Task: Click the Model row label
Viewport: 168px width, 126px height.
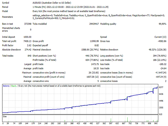Action: pyautogui.click(x=5, y=11)
